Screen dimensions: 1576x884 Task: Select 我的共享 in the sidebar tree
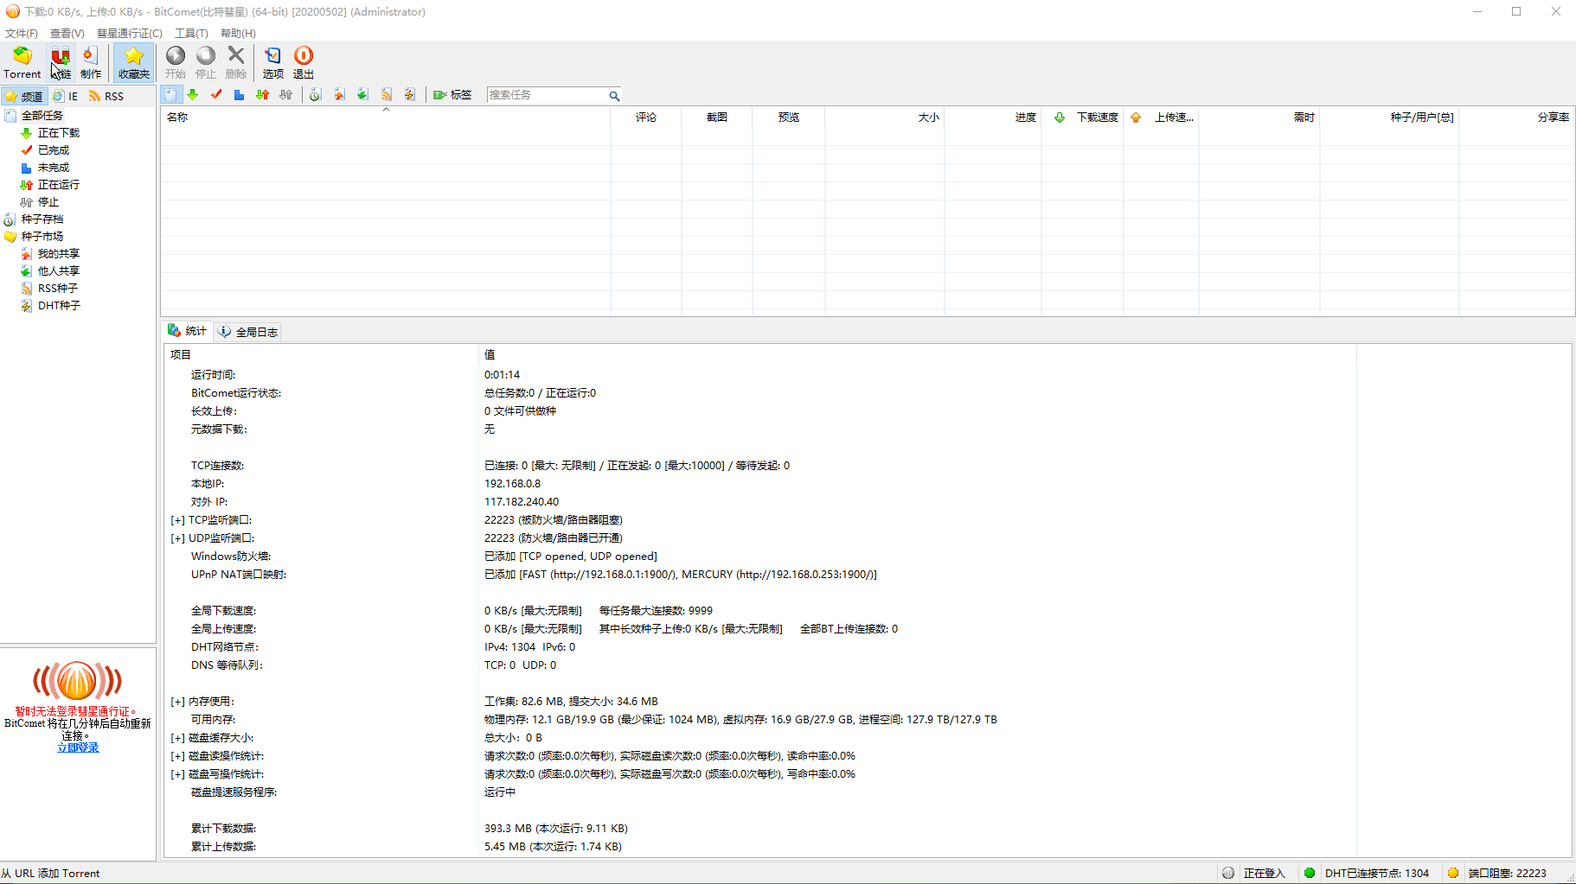pyautogui.click(x=58, y=254)
